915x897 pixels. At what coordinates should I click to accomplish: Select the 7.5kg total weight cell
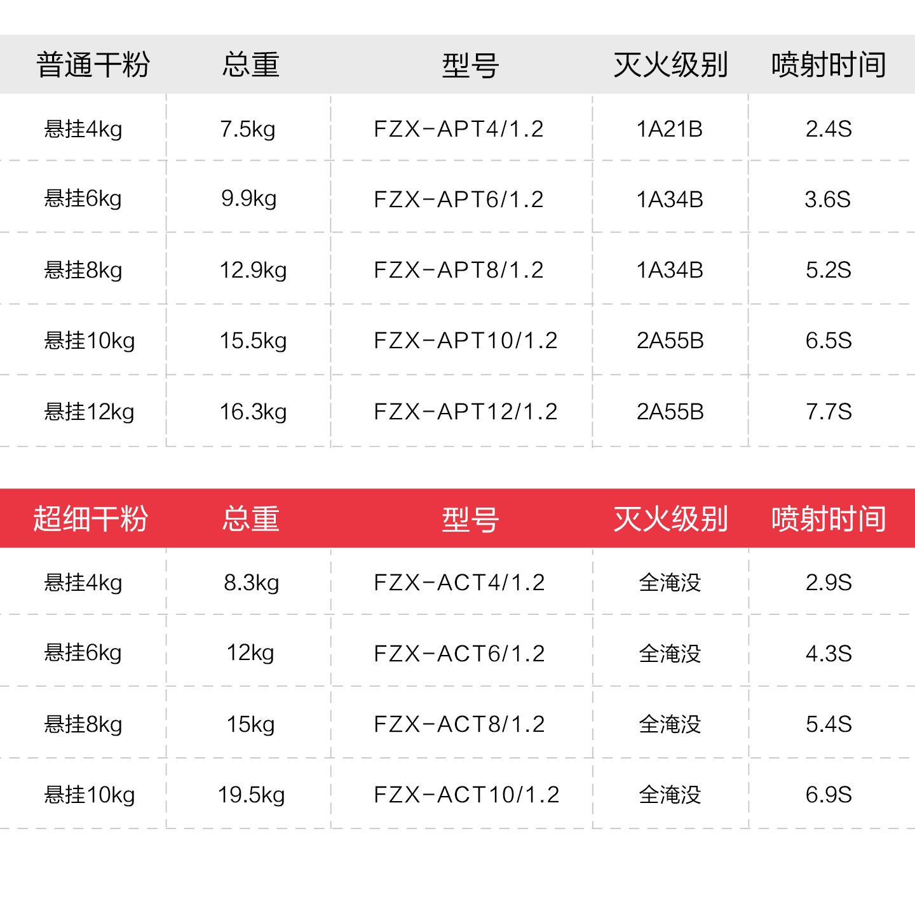pos(248,129)
